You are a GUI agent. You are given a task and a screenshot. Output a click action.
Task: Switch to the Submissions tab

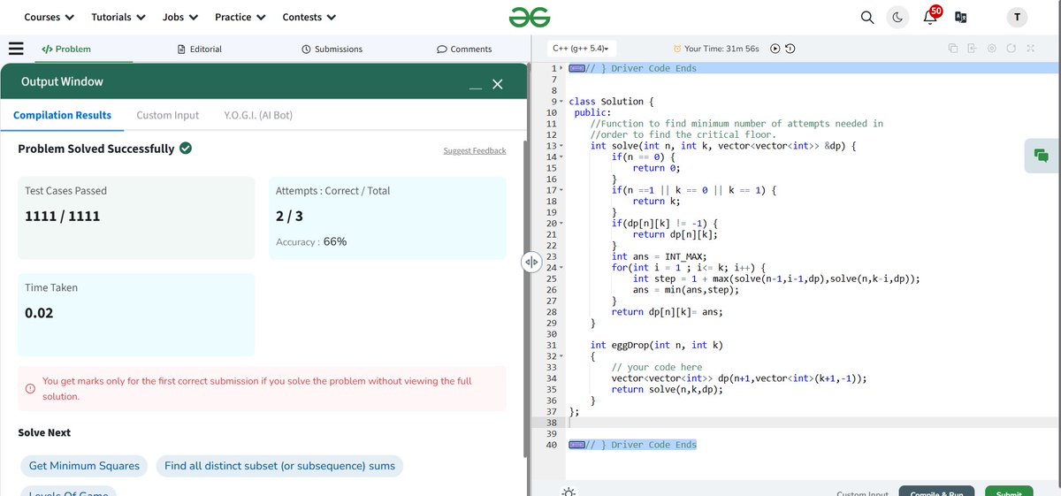[332, 49]
